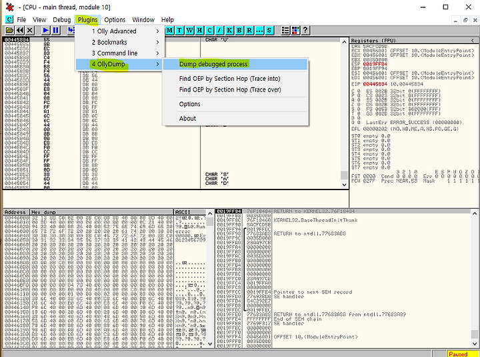480x357 pixels.
Task: Open the Options menu in menu bar
Action: pos(115,19)
